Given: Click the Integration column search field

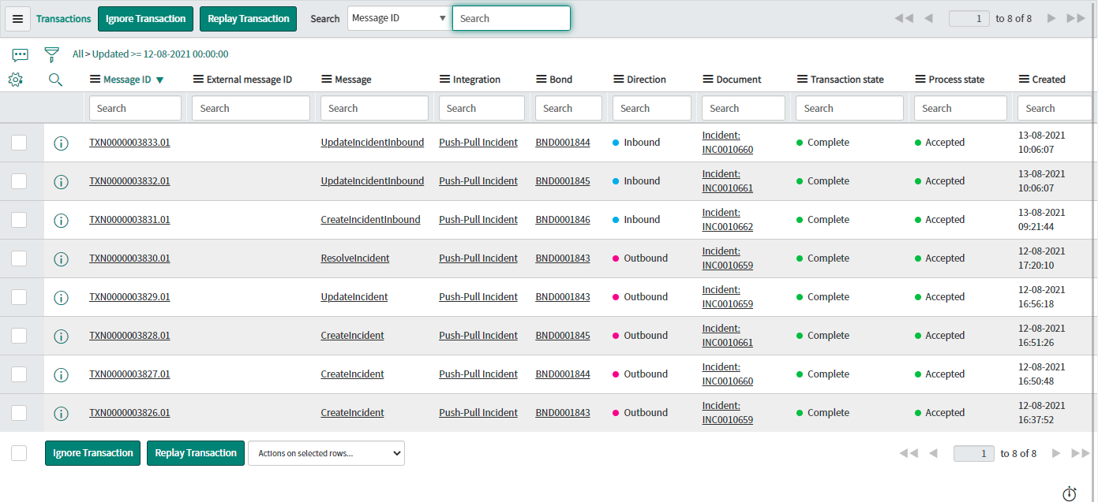Looking at the screenshot, I should click(482, 108).
